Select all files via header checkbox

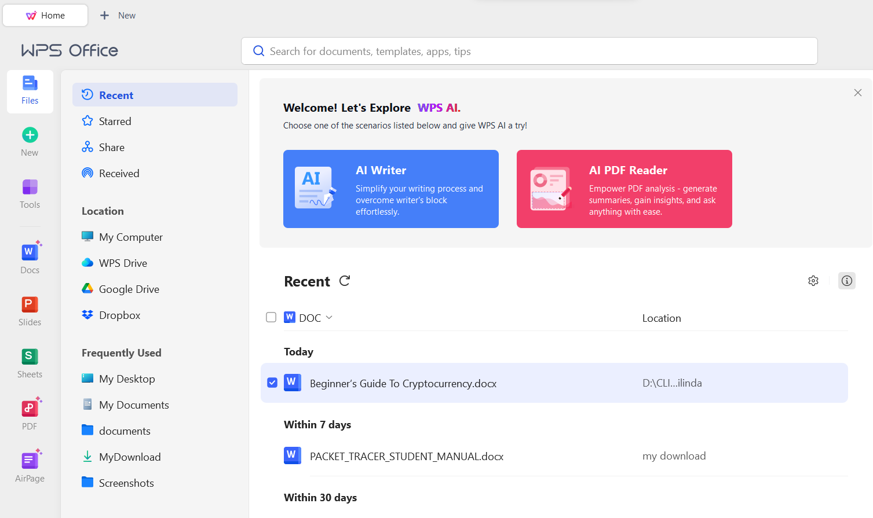click(271, 317)
